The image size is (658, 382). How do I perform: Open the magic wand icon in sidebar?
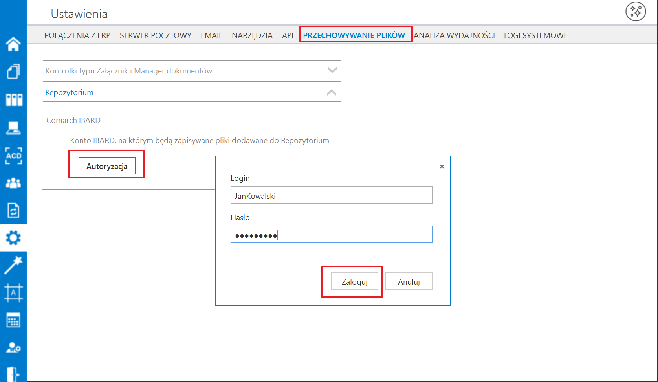point(13,265)
